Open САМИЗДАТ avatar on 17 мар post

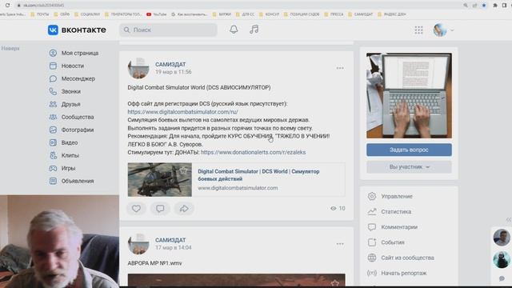pyautogui.click(x=138, y=243)
